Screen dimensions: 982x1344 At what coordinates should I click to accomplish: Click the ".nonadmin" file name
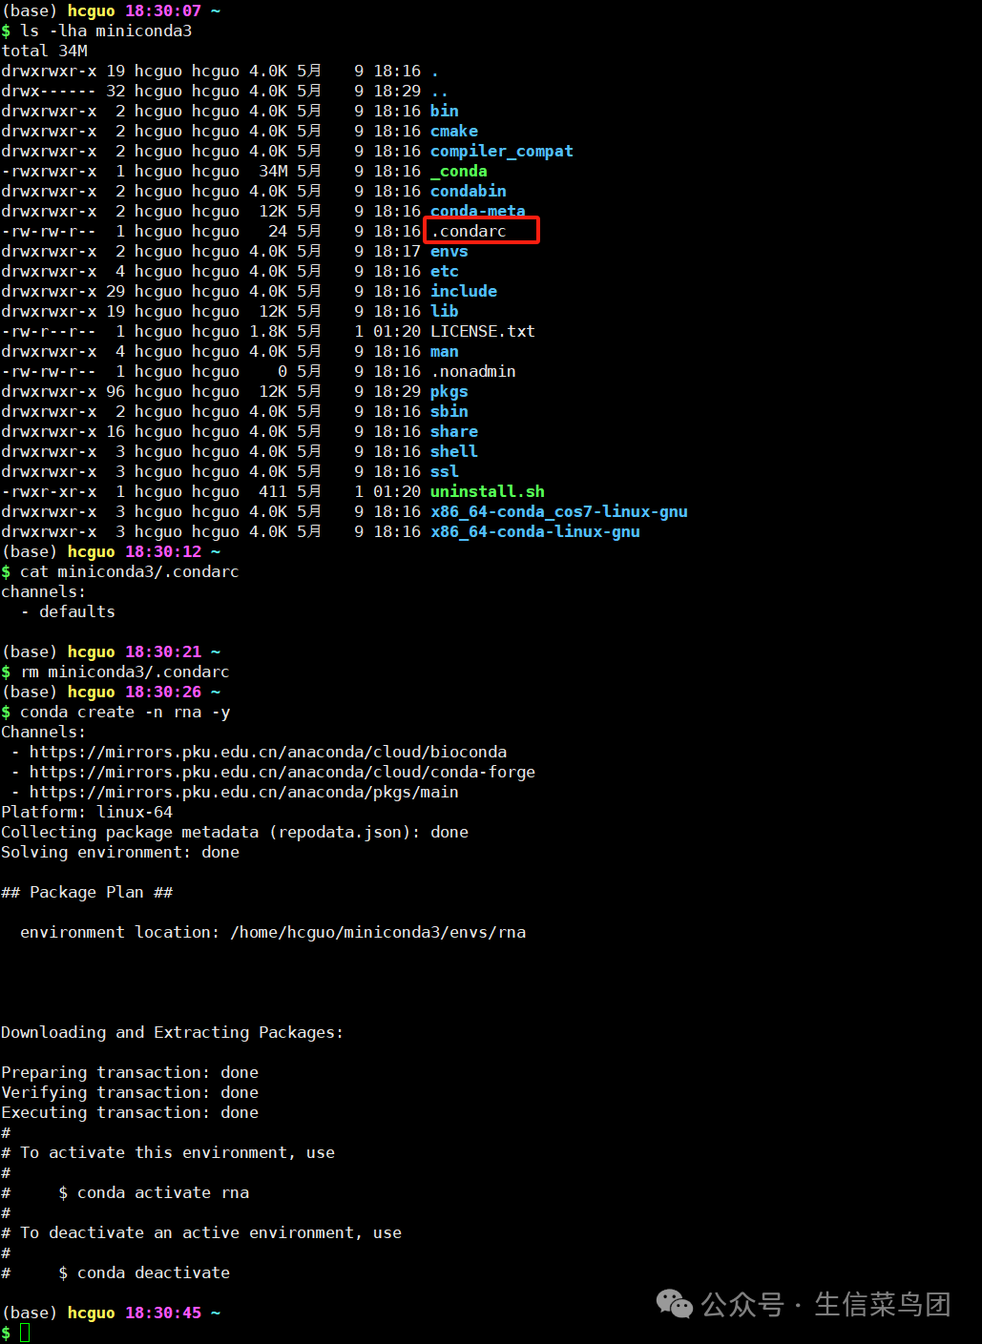pyautogui.click(x=473, y=371)
